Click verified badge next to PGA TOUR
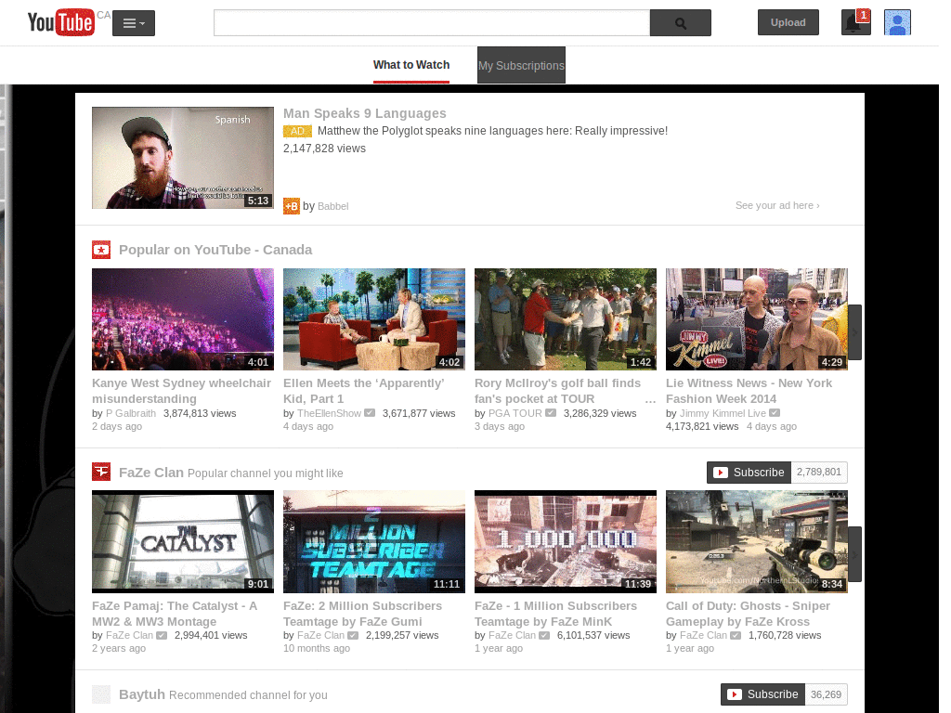951x713 pixels. point(551,413)
